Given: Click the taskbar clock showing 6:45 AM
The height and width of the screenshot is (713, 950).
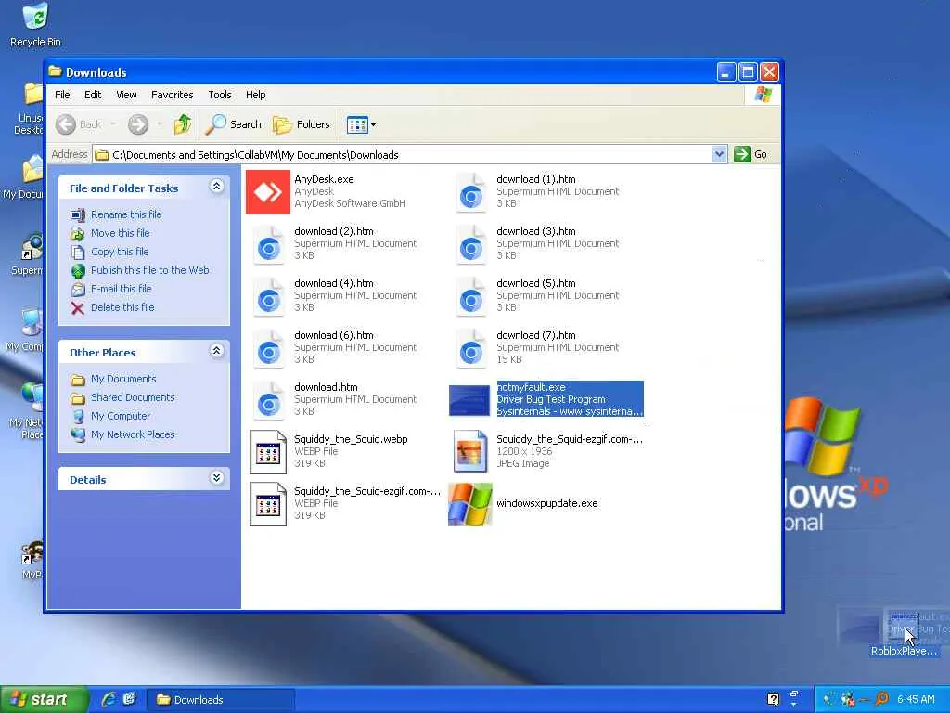Looking at the screenshot, I should 916,700.
